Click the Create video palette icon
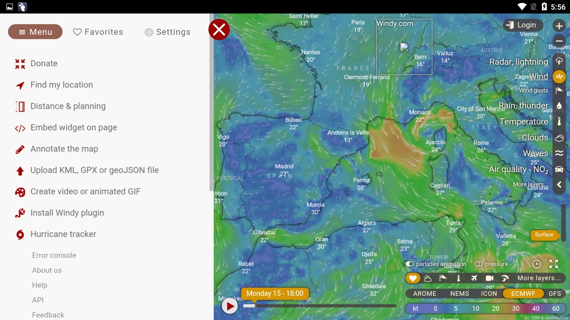The height and width of the screenshot is (320, 570). pyautogui.click(x=20, y=192)
